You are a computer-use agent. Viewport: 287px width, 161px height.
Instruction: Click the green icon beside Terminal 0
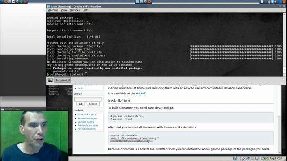[50, 80]
